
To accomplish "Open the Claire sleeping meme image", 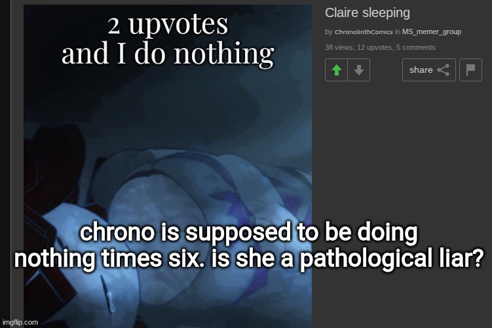I will click(x=168, y=166).
